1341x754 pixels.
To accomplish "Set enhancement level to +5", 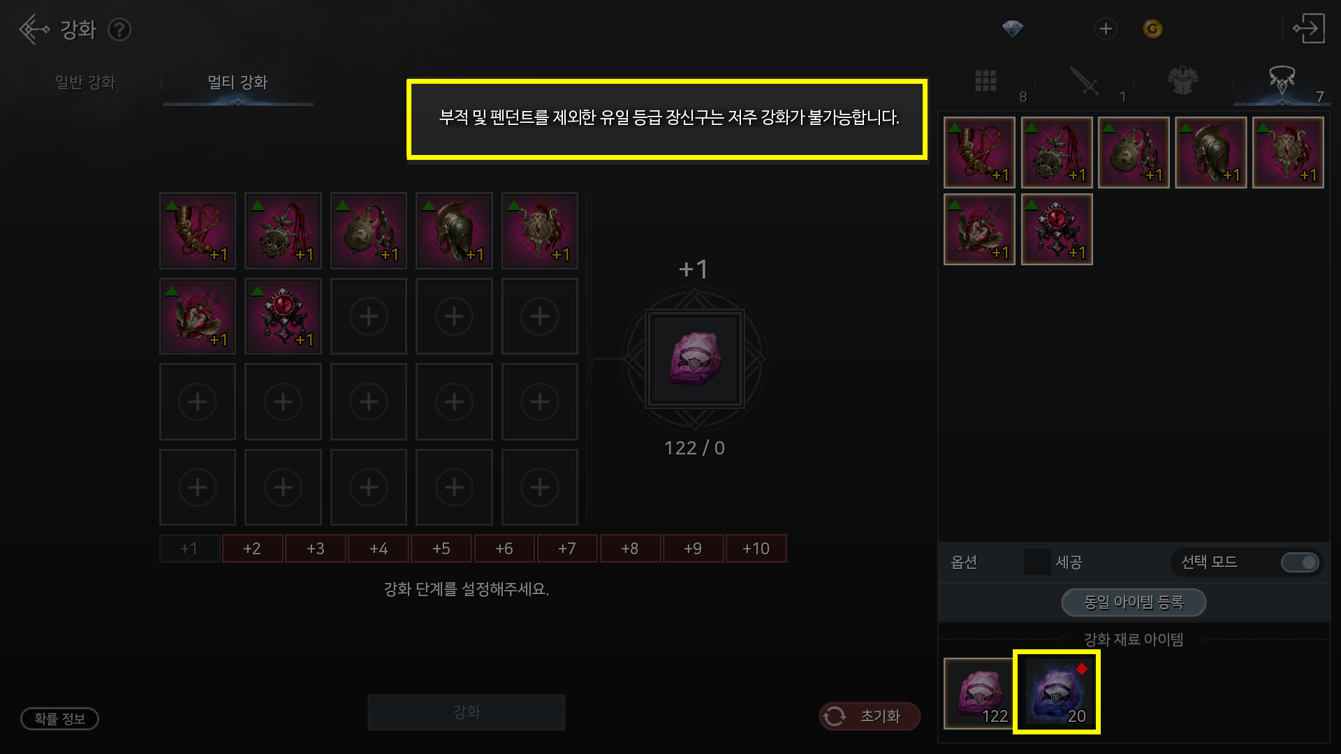I will (x=441, y=549).
